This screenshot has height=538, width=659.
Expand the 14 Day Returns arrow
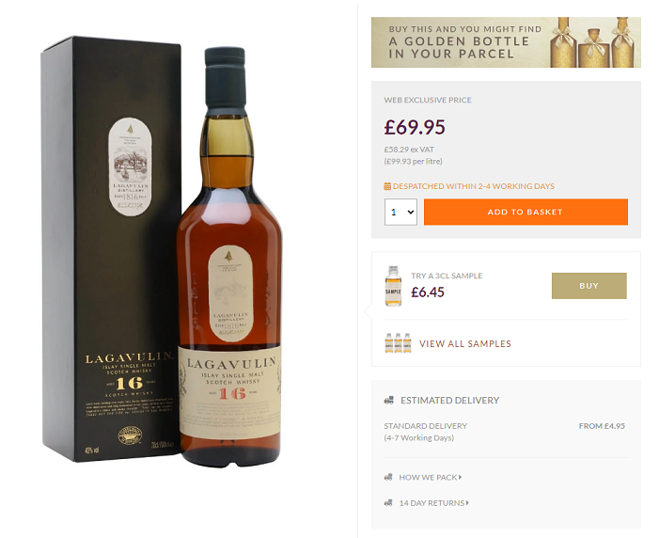(x=467, y=503)
